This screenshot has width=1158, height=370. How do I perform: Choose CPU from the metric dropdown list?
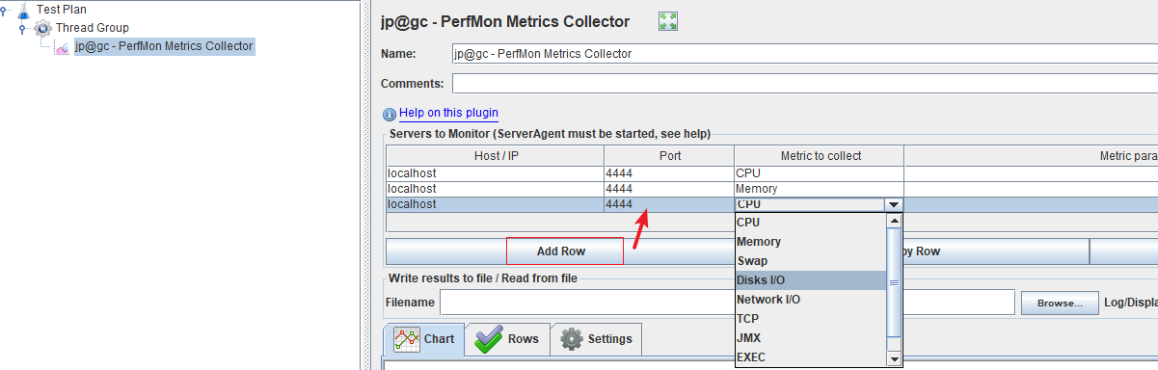[810, 223]
